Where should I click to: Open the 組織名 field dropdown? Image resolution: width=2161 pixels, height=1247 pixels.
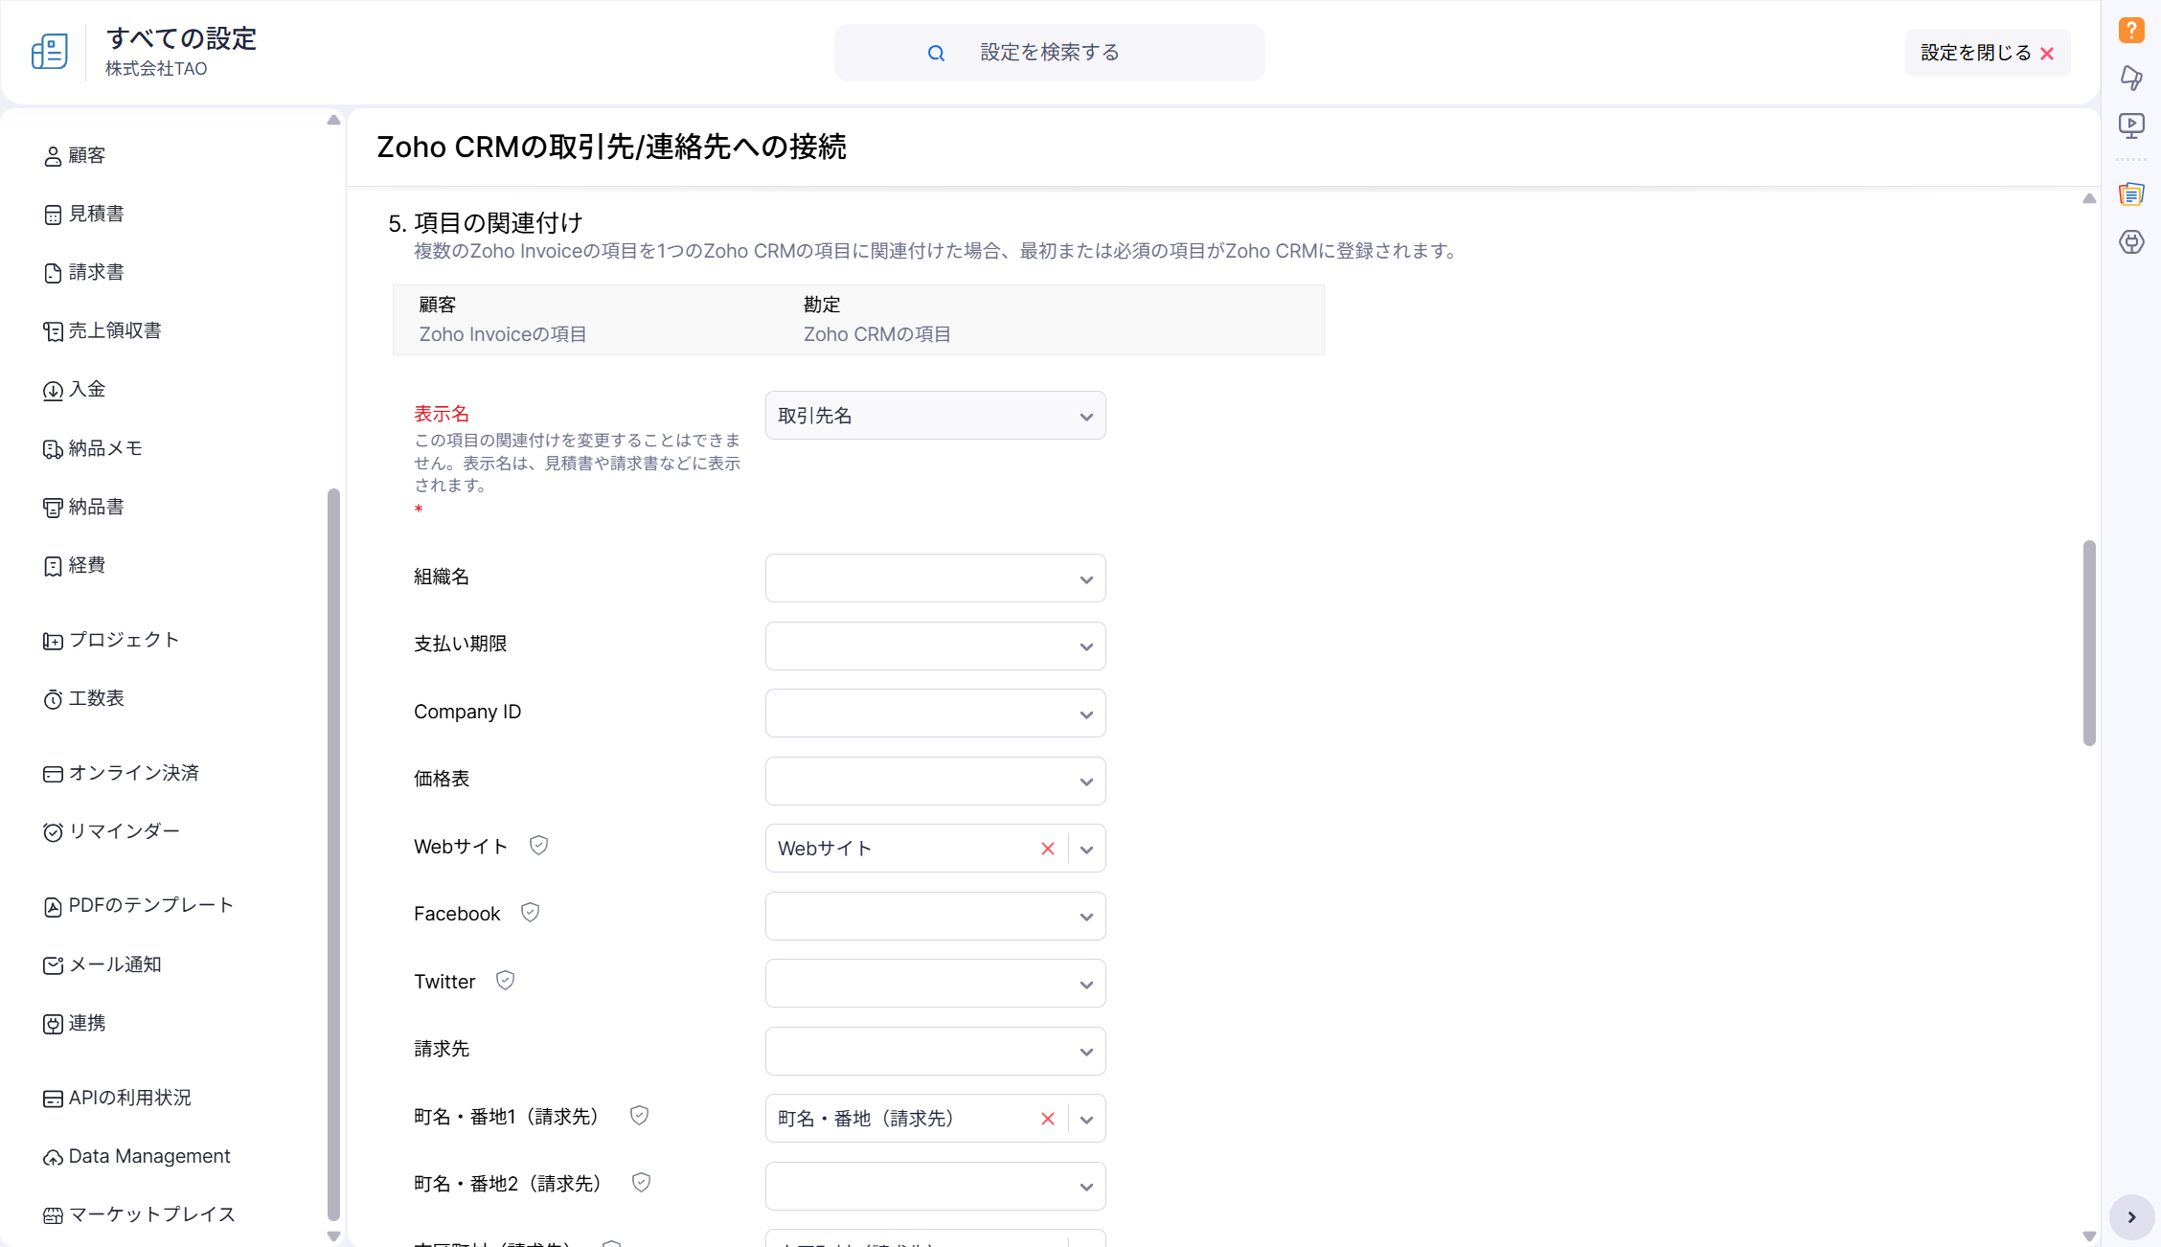click(935, 578)
